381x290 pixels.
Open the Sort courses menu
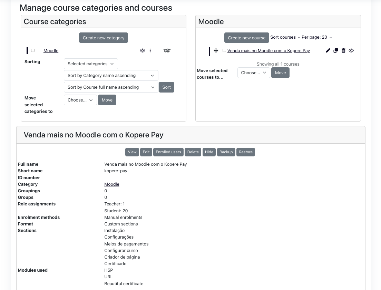285,37
